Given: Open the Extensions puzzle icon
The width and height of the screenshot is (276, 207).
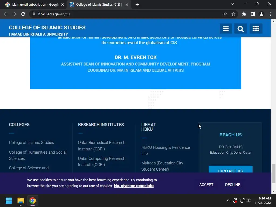Looking at the screenshot, I should click(244, 14).
